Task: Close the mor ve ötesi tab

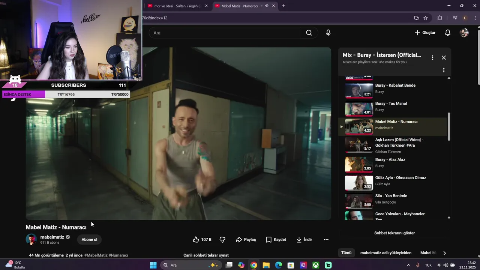Action: pos(206,6)
